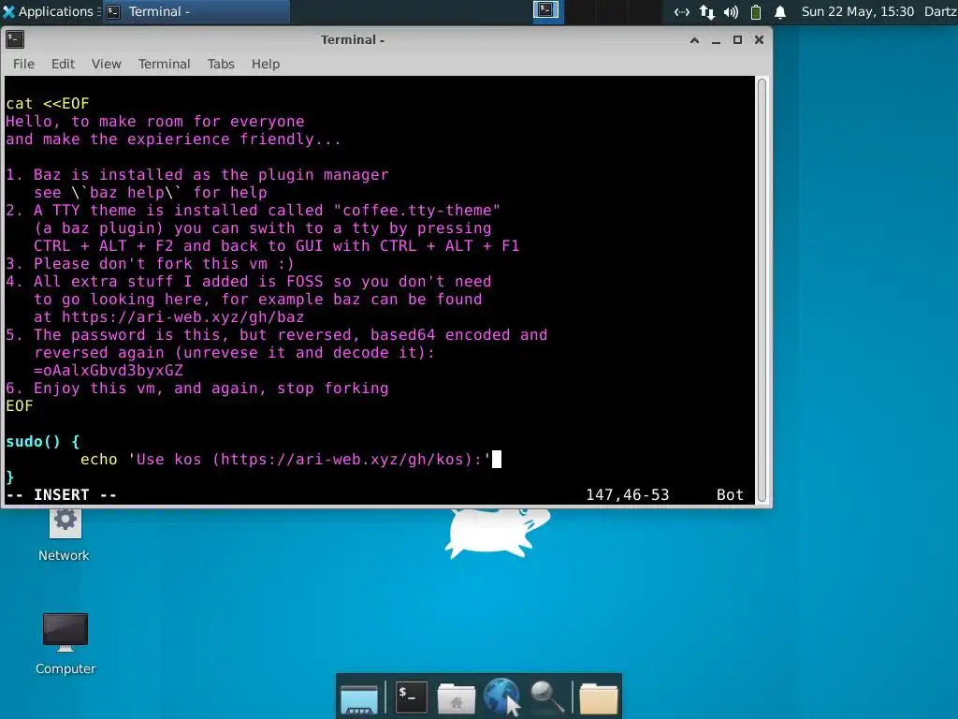This screenshot has width=958, height=719.
Task: Launch Terminal Emulator from the dock
Action: [x=412, y=697]
